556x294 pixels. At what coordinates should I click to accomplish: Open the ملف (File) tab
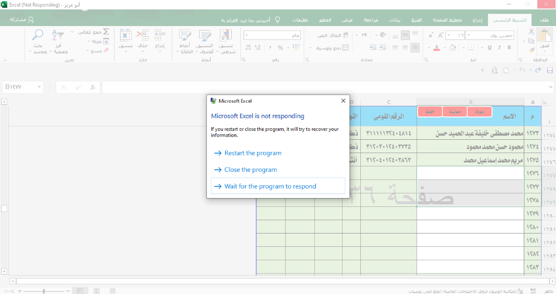(544, 20)
